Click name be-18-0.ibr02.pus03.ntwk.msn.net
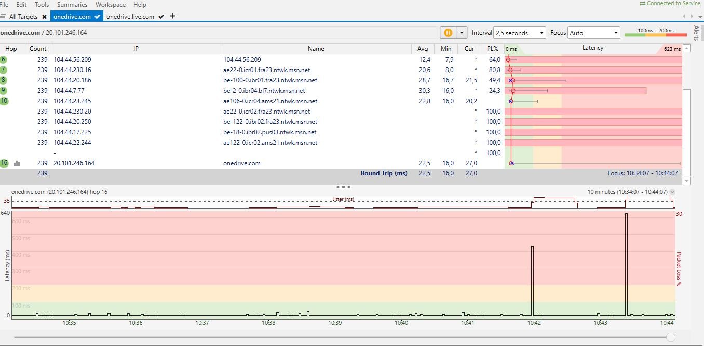 [269, 132]
